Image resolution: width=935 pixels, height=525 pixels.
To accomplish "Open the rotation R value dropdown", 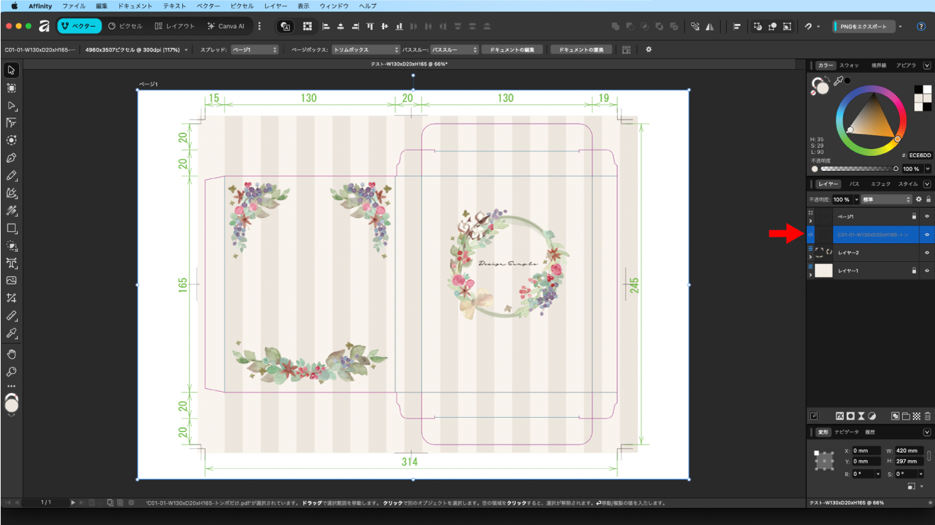I will click(878, 474).
